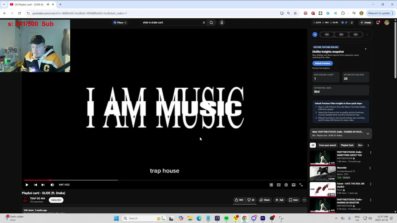Open the Filters dropdown near search

(x=120, y=23)
